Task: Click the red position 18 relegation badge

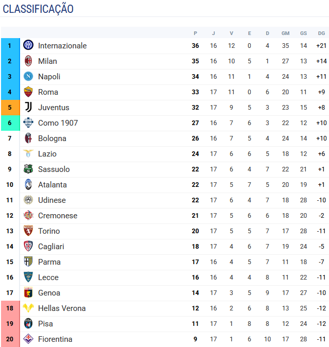Action: click(10, 308)
